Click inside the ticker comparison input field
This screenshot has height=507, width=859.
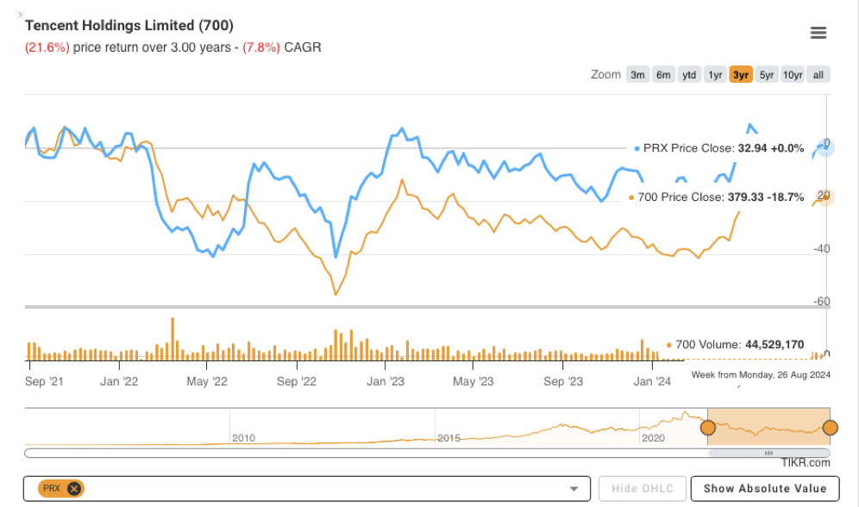(302, 488)
